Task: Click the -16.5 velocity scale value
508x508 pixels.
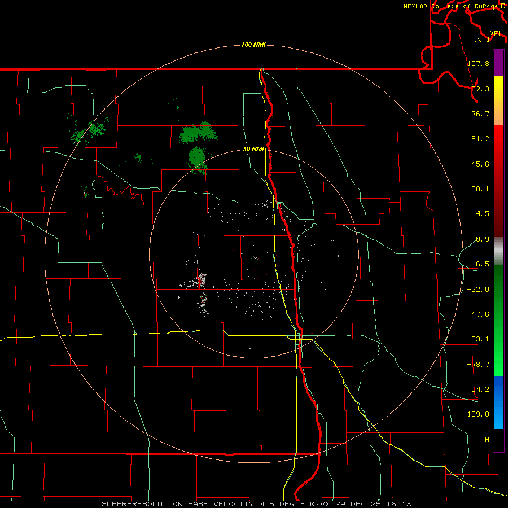Action: coord(478,264)
